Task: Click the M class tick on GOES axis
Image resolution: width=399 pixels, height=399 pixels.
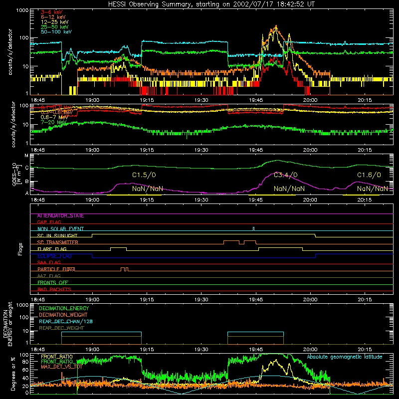Action: tap(26, 156)
